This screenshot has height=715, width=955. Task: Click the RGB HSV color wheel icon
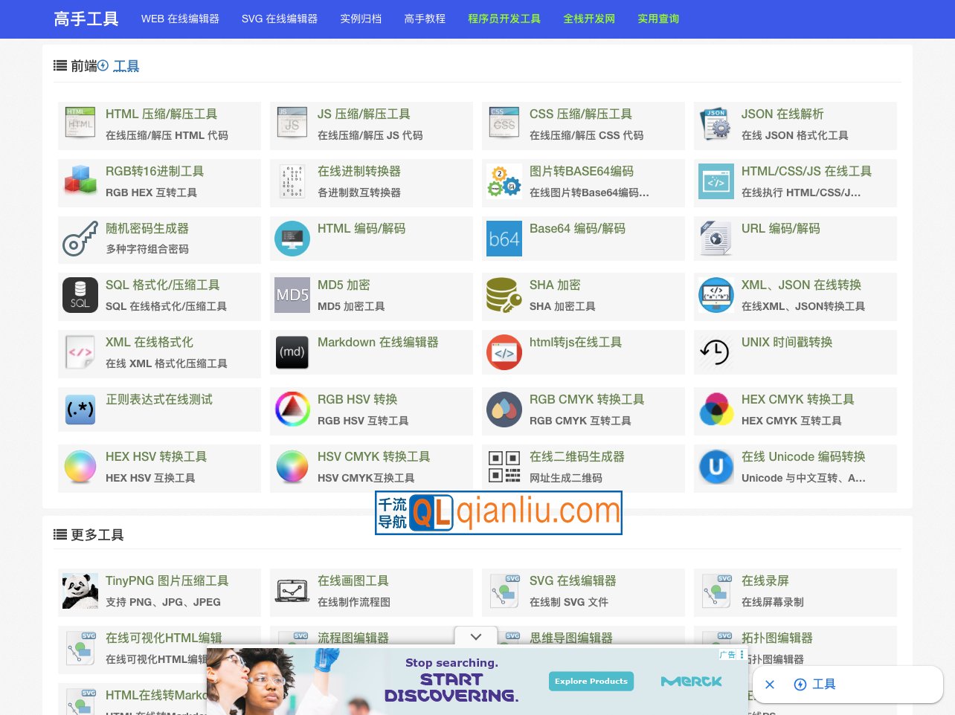[x=292, y=410]
